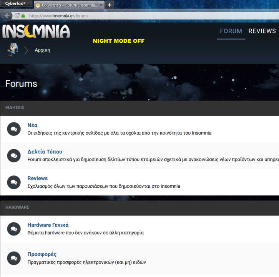This screenshot has width=279, height=277.
Task: Click the green secure padlock icon
Action: click(23, 16)
